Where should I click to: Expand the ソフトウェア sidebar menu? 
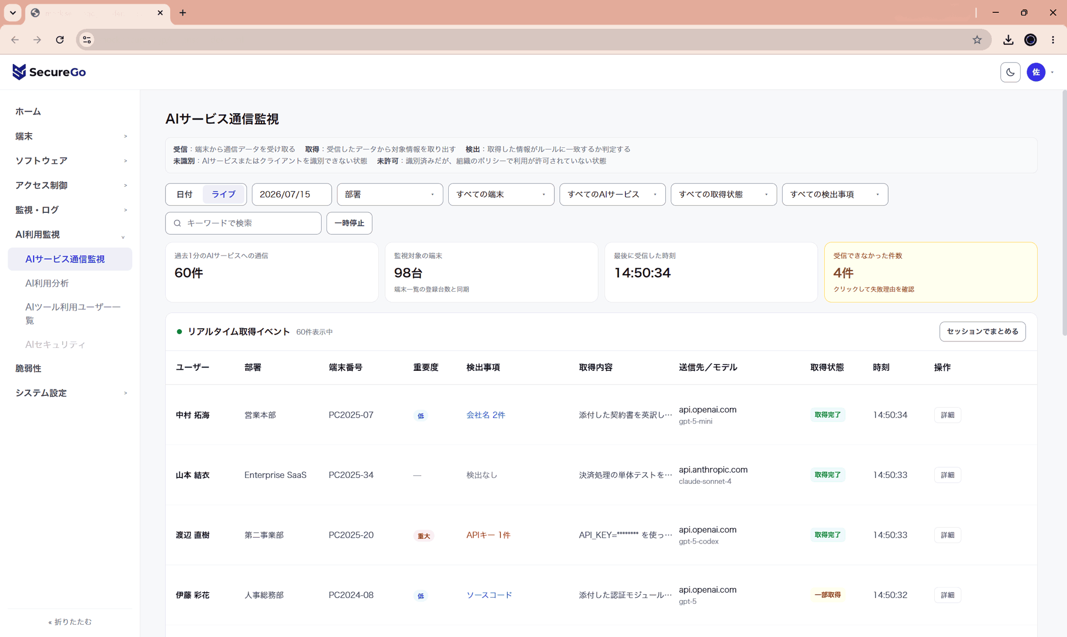[70, 161]
